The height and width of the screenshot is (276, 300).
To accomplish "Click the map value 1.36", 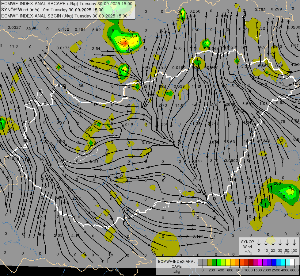I will point(79,86).
